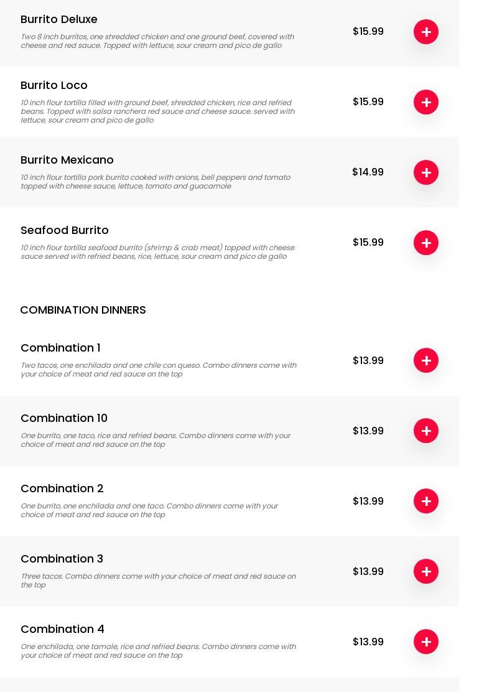479x692 pixels.
Task: Add Burrito Deluxe to the order
Action: [x=426, y=32]
